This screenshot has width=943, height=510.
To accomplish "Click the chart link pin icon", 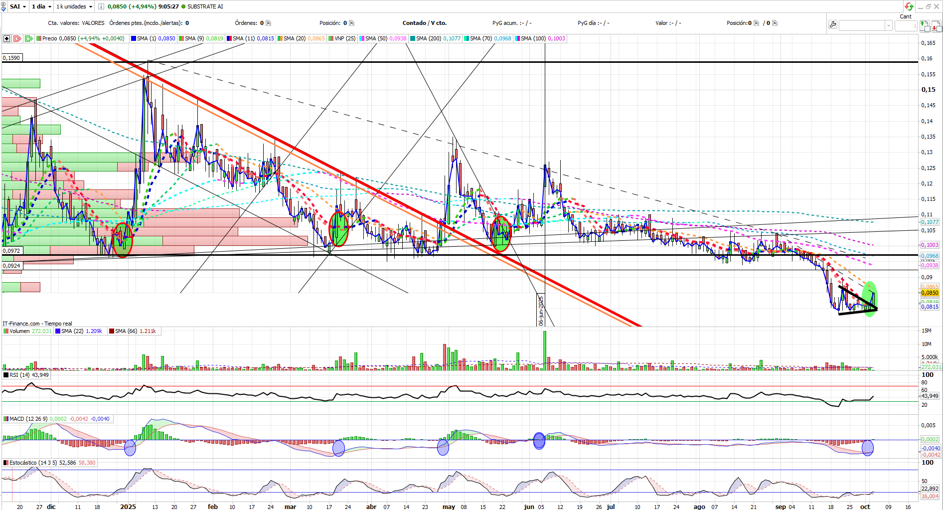I will 4,6.
